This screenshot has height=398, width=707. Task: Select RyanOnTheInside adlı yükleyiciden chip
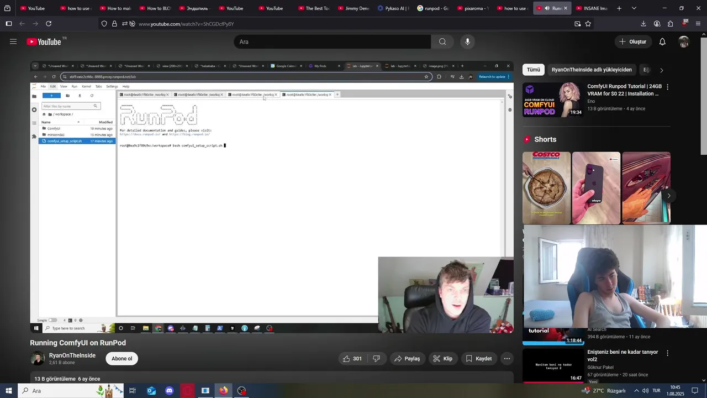pos(592,70)
